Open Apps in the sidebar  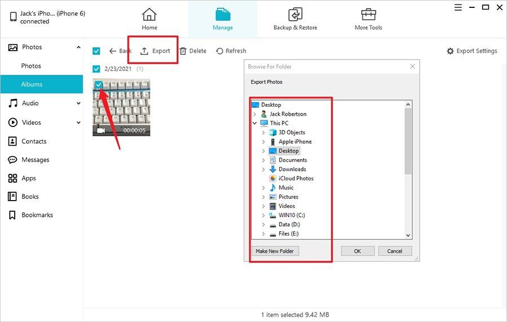point(29,178)
